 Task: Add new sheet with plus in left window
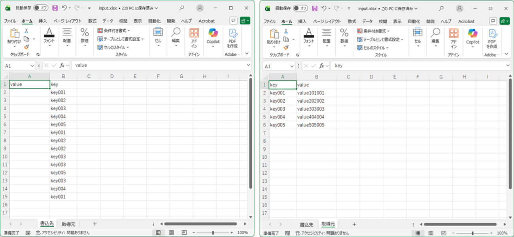pyautogui.click(x=94, y=224)
